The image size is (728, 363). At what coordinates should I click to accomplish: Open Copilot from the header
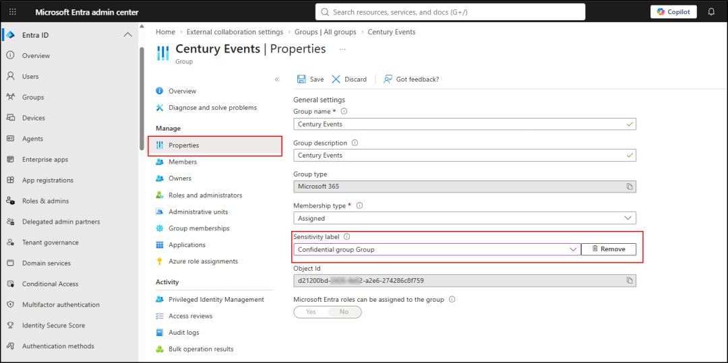click(673, 12)
